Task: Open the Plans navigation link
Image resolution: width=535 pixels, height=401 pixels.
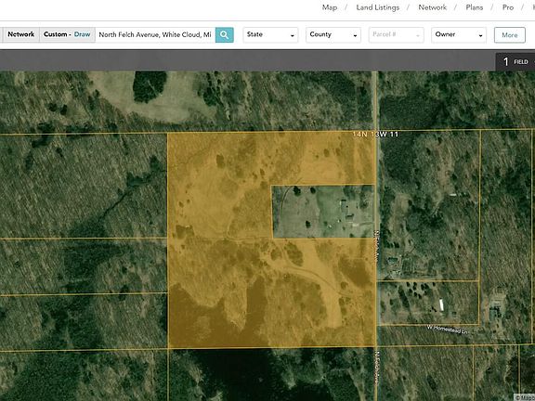Action: 475,7
